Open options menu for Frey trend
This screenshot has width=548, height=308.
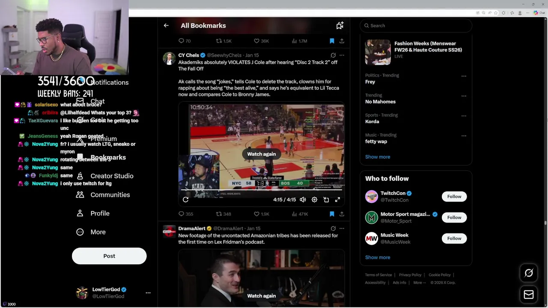[x=464, y=76]
